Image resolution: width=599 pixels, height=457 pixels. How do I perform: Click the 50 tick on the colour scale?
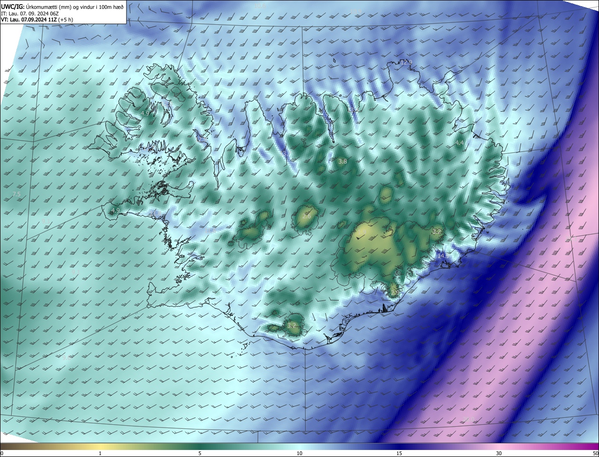[x=595, y=453]
